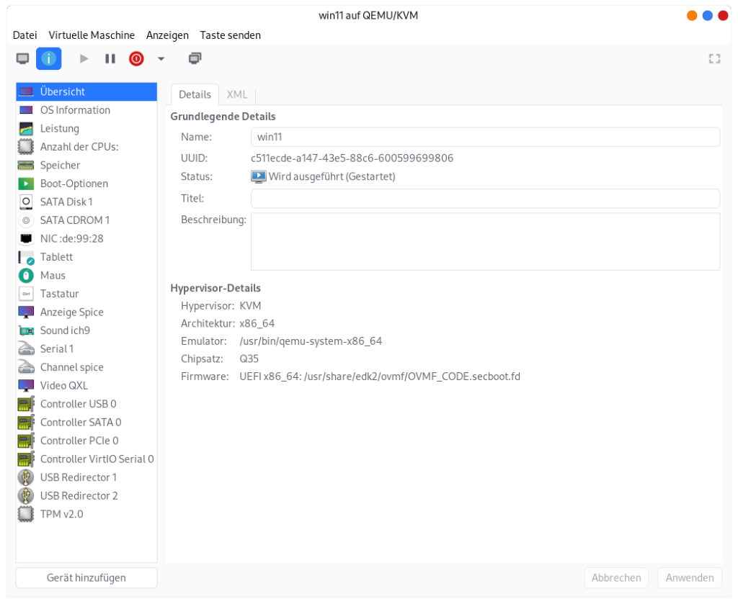Click the Firmware OVMF_CODE.secboot.fd value
Screen dimensions: 738x604
pyautogui.click(x=380, y=377)
